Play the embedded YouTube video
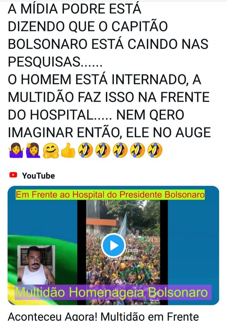This screenshot has height=321, width=227. point(113,245)
